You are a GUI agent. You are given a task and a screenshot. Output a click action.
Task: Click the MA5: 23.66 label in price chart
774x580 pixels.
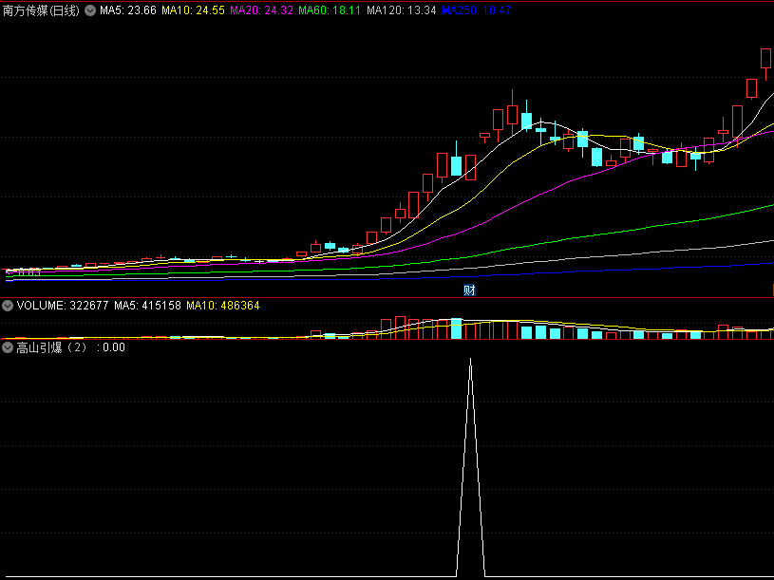(128, 10)
